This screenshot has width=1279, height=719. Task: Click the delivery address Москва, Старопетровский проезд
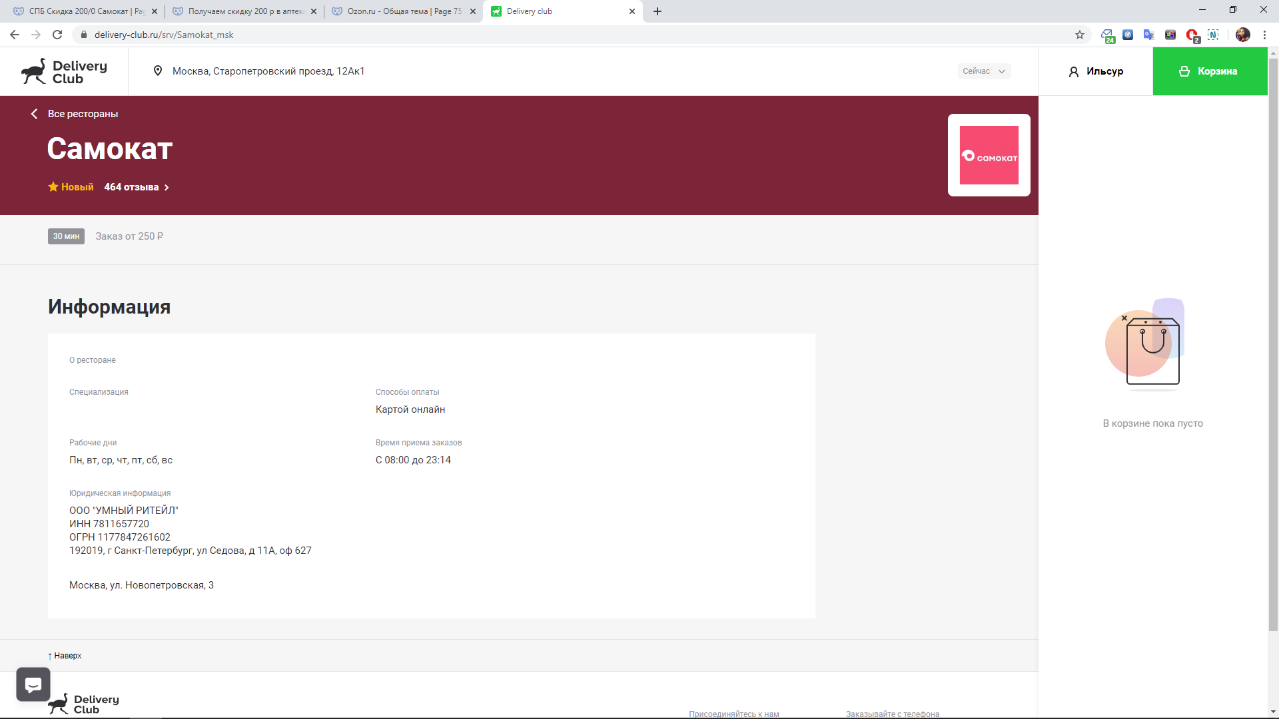268,71
